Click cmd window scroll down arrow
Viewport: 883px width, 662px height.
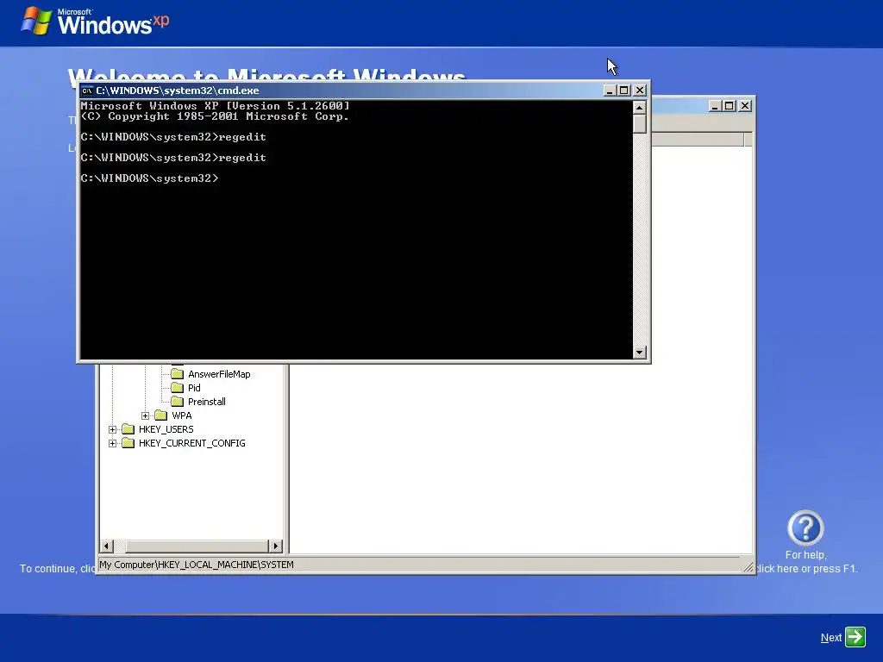639,353
